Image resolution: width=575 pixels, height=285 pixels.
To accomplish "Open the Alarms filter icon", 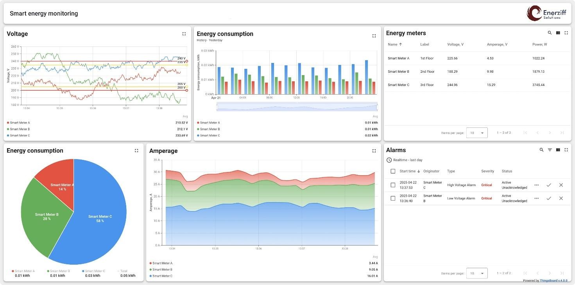I will coord(550,150).
